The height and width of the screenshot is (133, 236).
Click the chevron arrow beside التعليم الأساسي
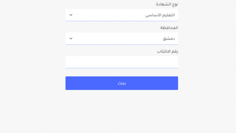(x=71, y=15)
